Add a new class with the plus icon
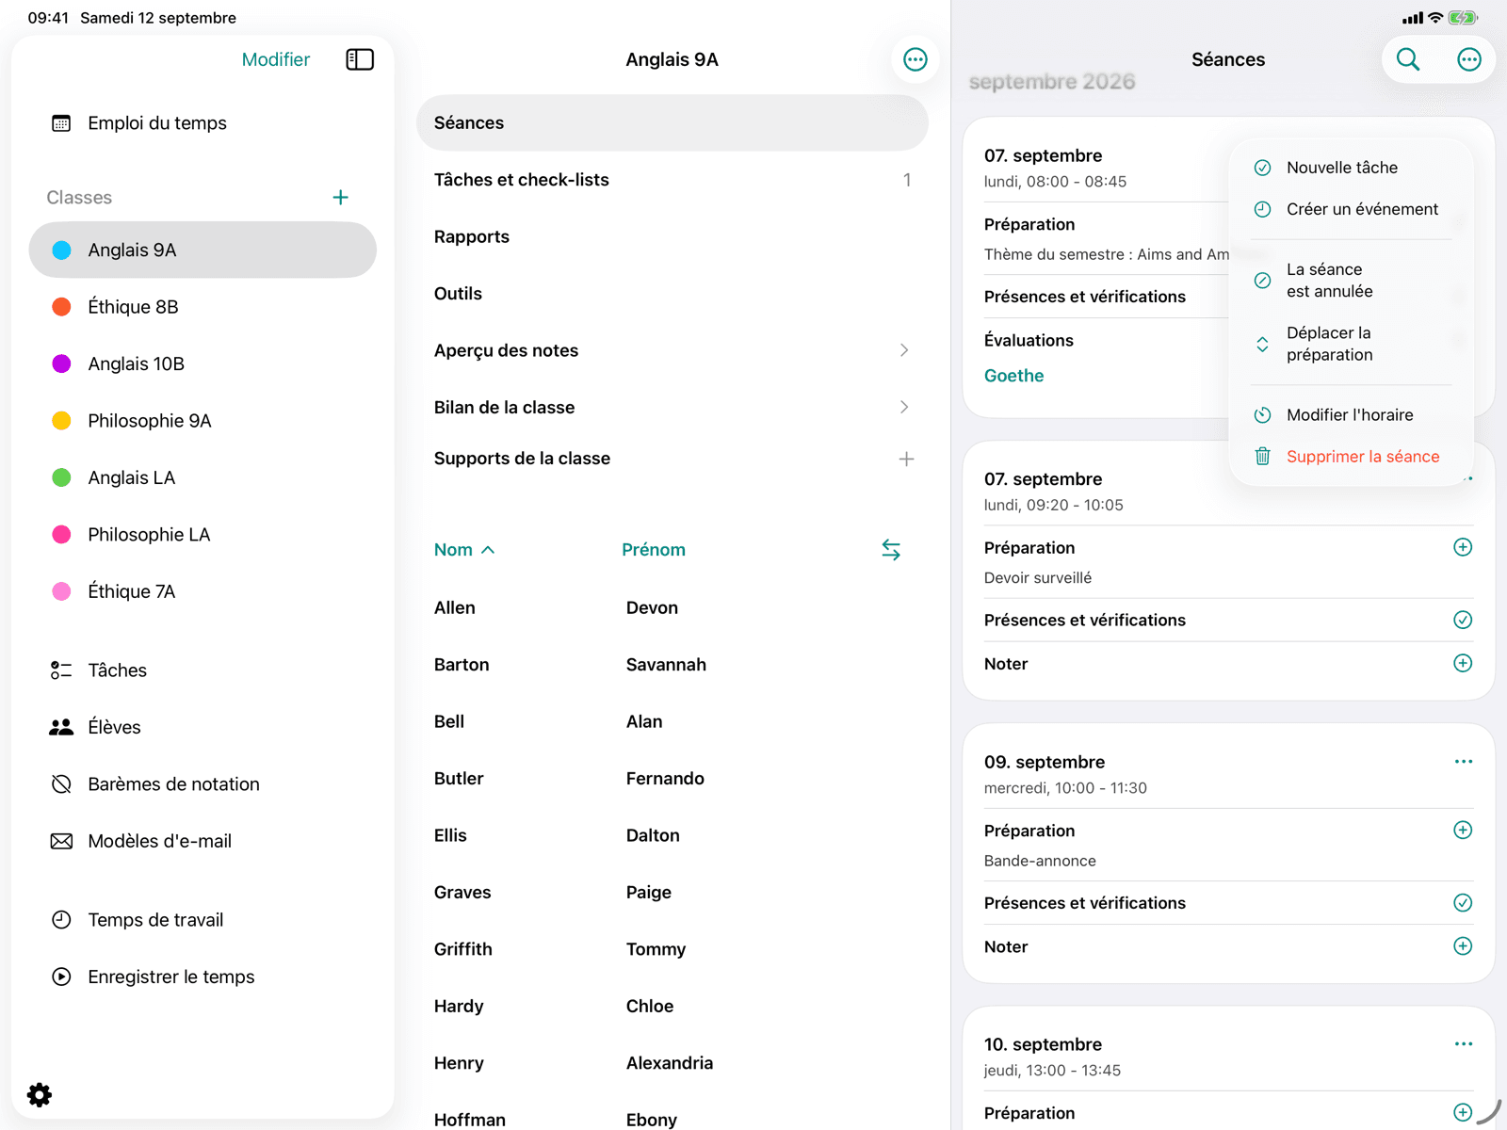Image resolution: width=1507 pixels, height=1130 pixels. point(341,197)
